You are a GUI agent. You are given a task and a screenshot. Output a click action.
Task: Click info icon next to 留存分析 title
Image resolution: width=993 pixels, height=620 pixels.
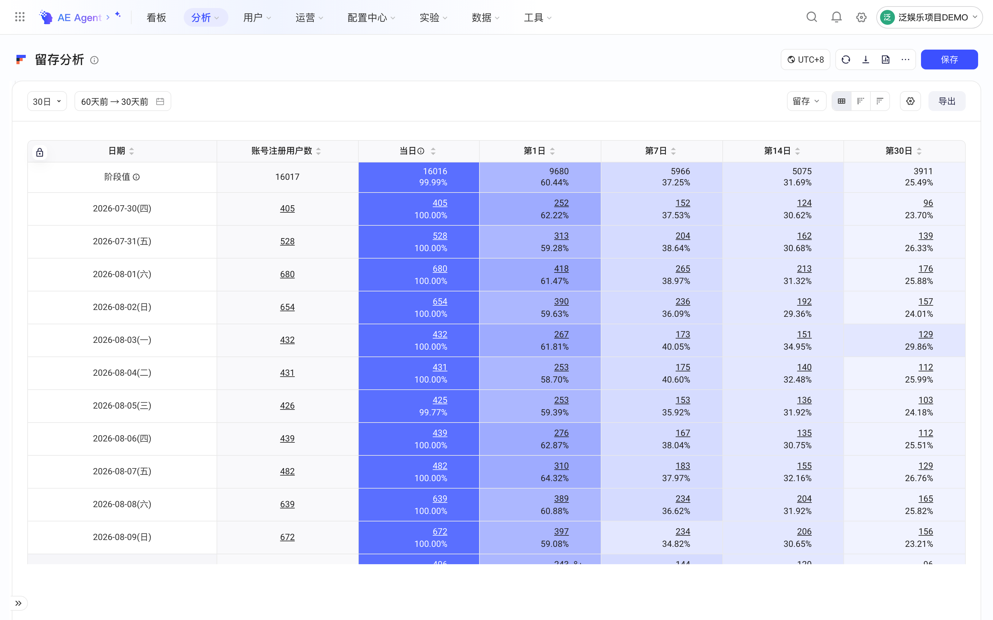(94, 60)
